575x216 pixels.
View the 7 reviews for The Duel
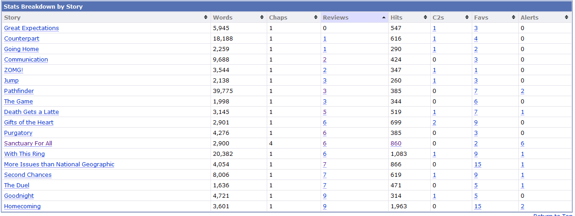(325, 185)
